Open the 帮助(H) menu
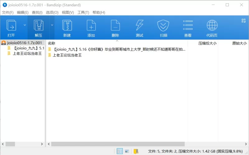This screenshot has height=155, width=249. click(99, 12)
